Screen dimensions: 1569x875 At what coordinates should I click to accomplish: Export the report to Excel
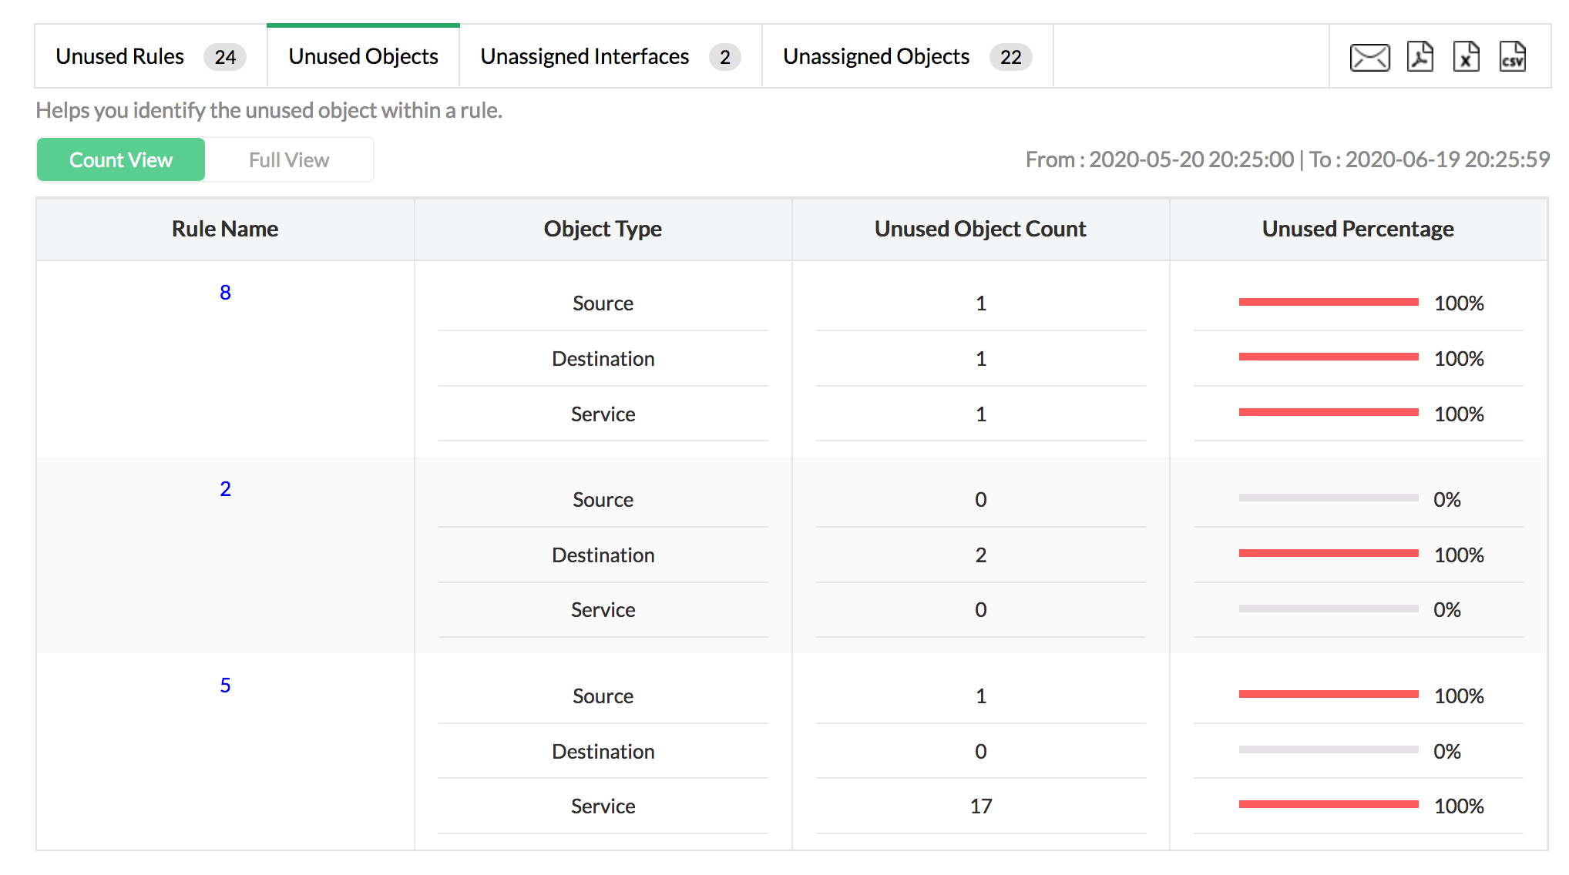click(1467, 55)
